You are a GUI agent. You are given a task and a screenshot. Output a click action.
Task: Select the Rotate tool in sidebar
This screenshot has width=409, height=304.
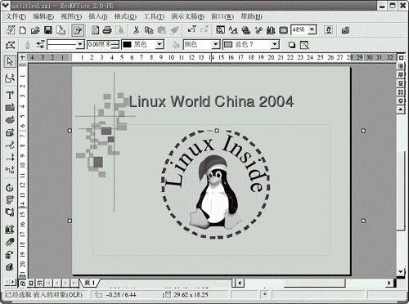(x=10, y=187)
